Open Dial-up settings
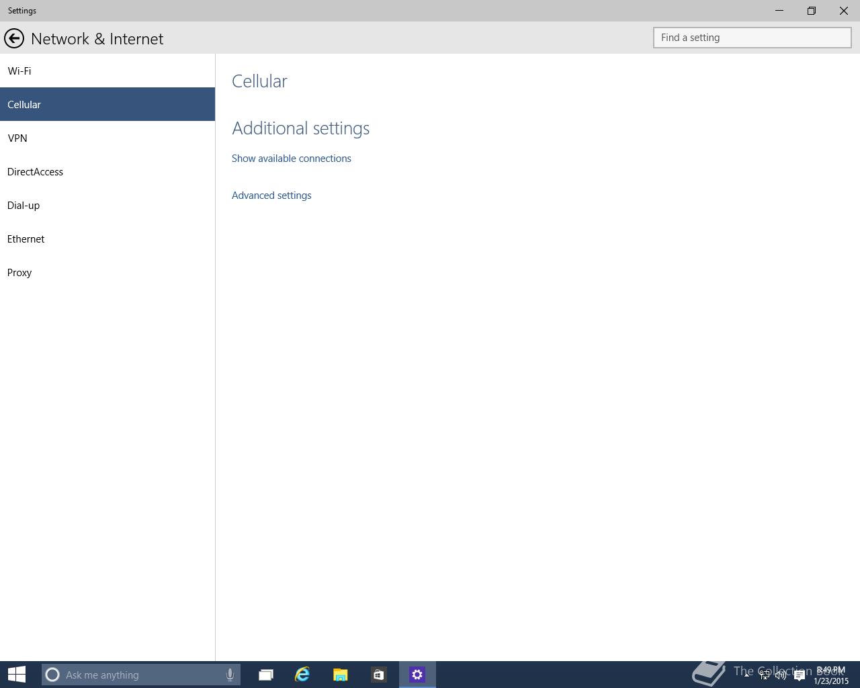The height and width of the screenshot is (688, 860). pos(107,205)
